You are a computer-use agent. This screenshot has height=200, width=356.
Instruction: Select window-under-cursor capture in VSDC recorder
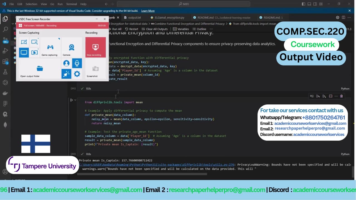(x=34, y=52)
